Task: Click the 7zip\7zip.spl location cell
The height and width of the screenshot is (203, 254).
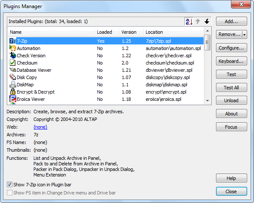Action: pyautogui.click(x=158, y=41)
